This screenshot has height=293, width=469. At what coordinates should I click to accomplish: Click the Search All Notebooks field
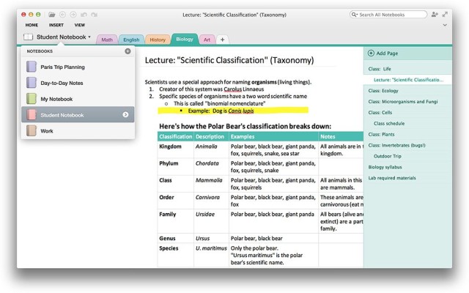tap(391, 14)
